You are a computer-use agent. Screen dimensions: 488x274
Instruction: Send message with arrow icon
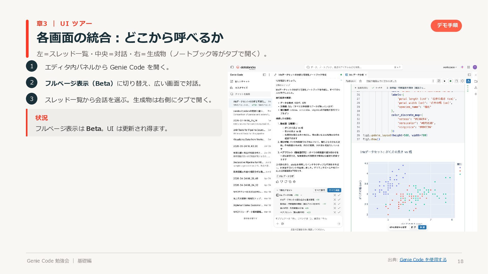pos(339,224)
